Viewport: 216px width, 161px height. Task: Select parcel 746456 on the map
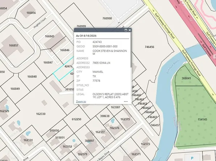pyautogui.click(x=149, y=47)
